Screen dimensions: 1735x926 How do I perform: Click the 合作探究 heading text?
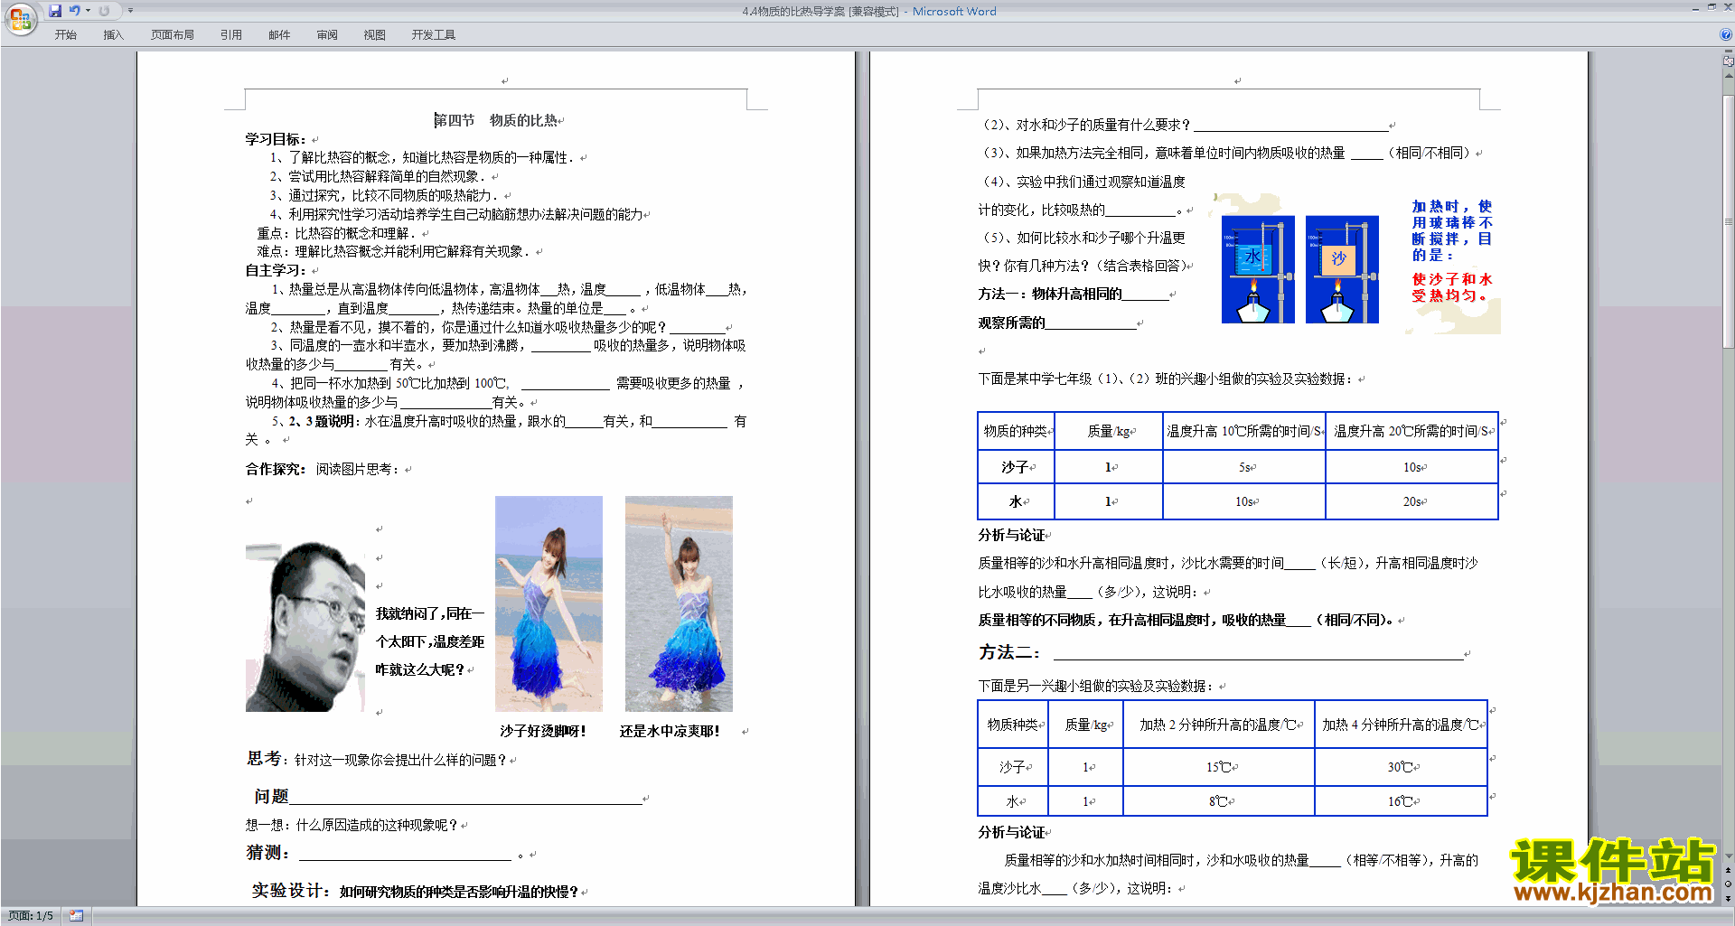click(276, 469)
